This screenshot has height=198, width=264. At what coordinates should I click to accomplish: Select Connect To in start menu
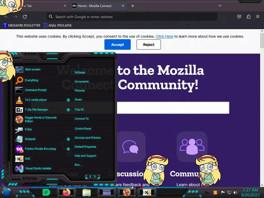(81, 119)
